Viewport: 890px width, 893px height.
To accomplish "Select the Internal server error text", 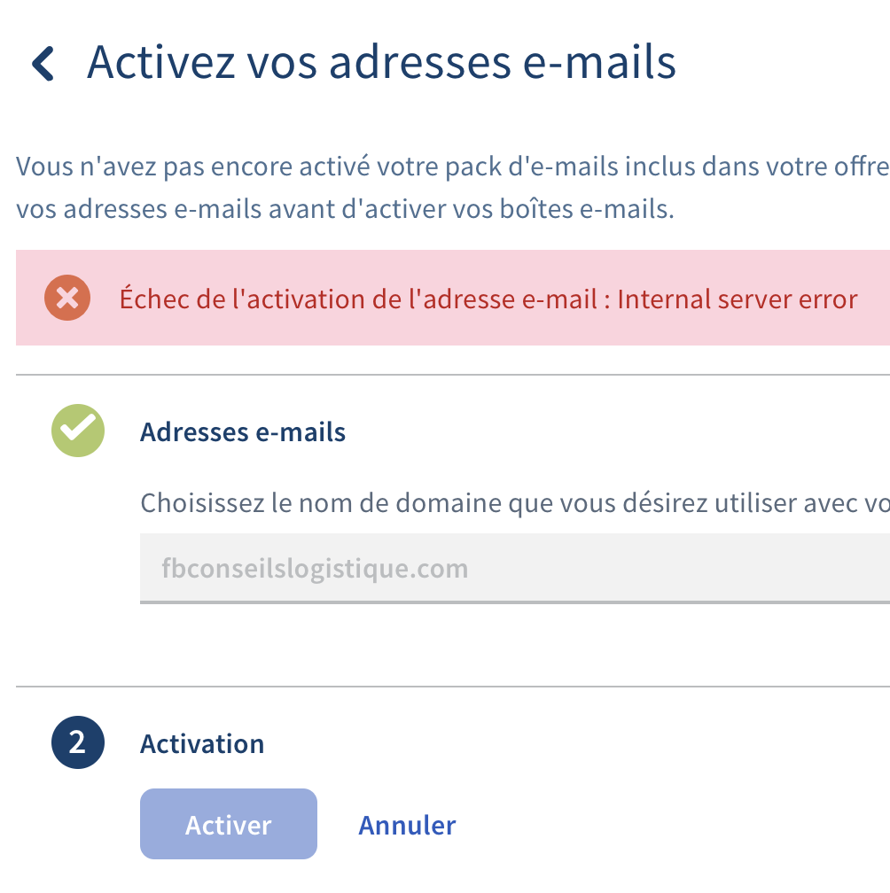I will [x=738, y=299].
